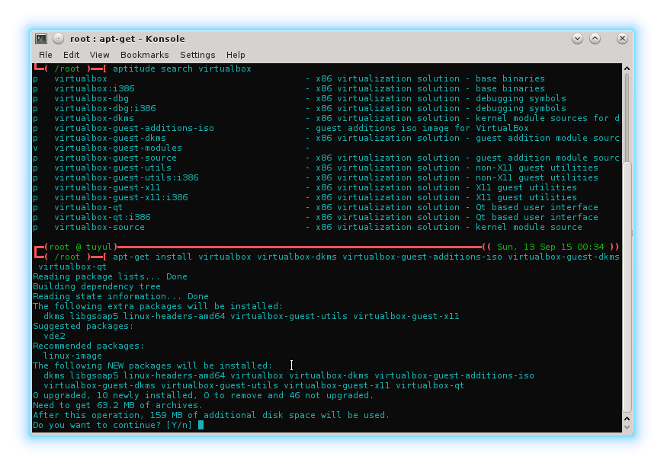Click the 'virtualbox-qt:i386' package name
Image resolution: width=664 pixels, height=466 pixels.
[x=102, y=217]
